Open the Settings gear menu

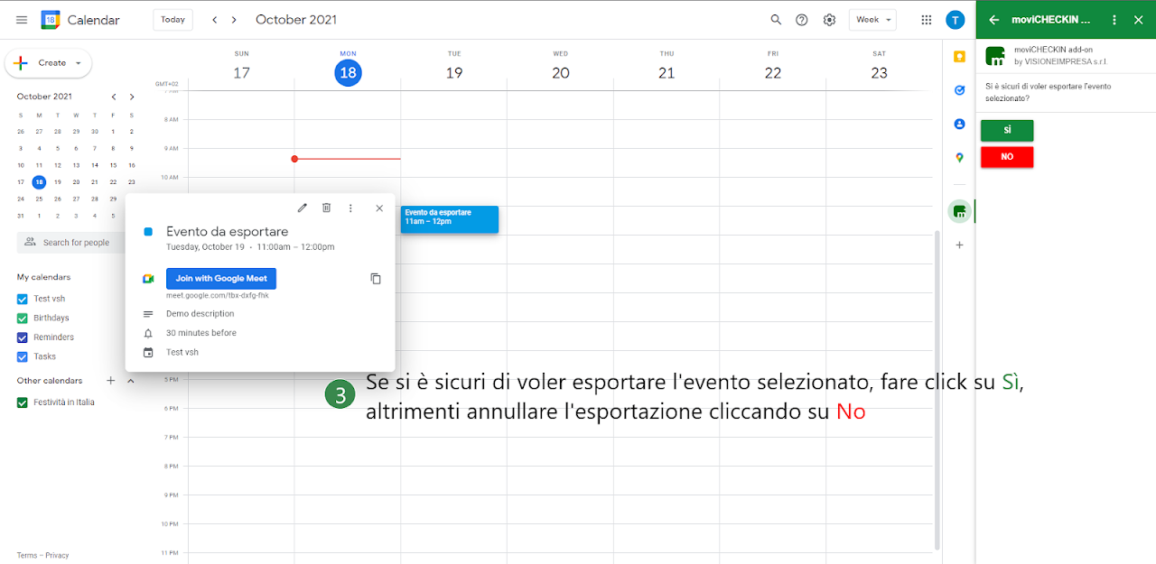(x=829, y=20)
